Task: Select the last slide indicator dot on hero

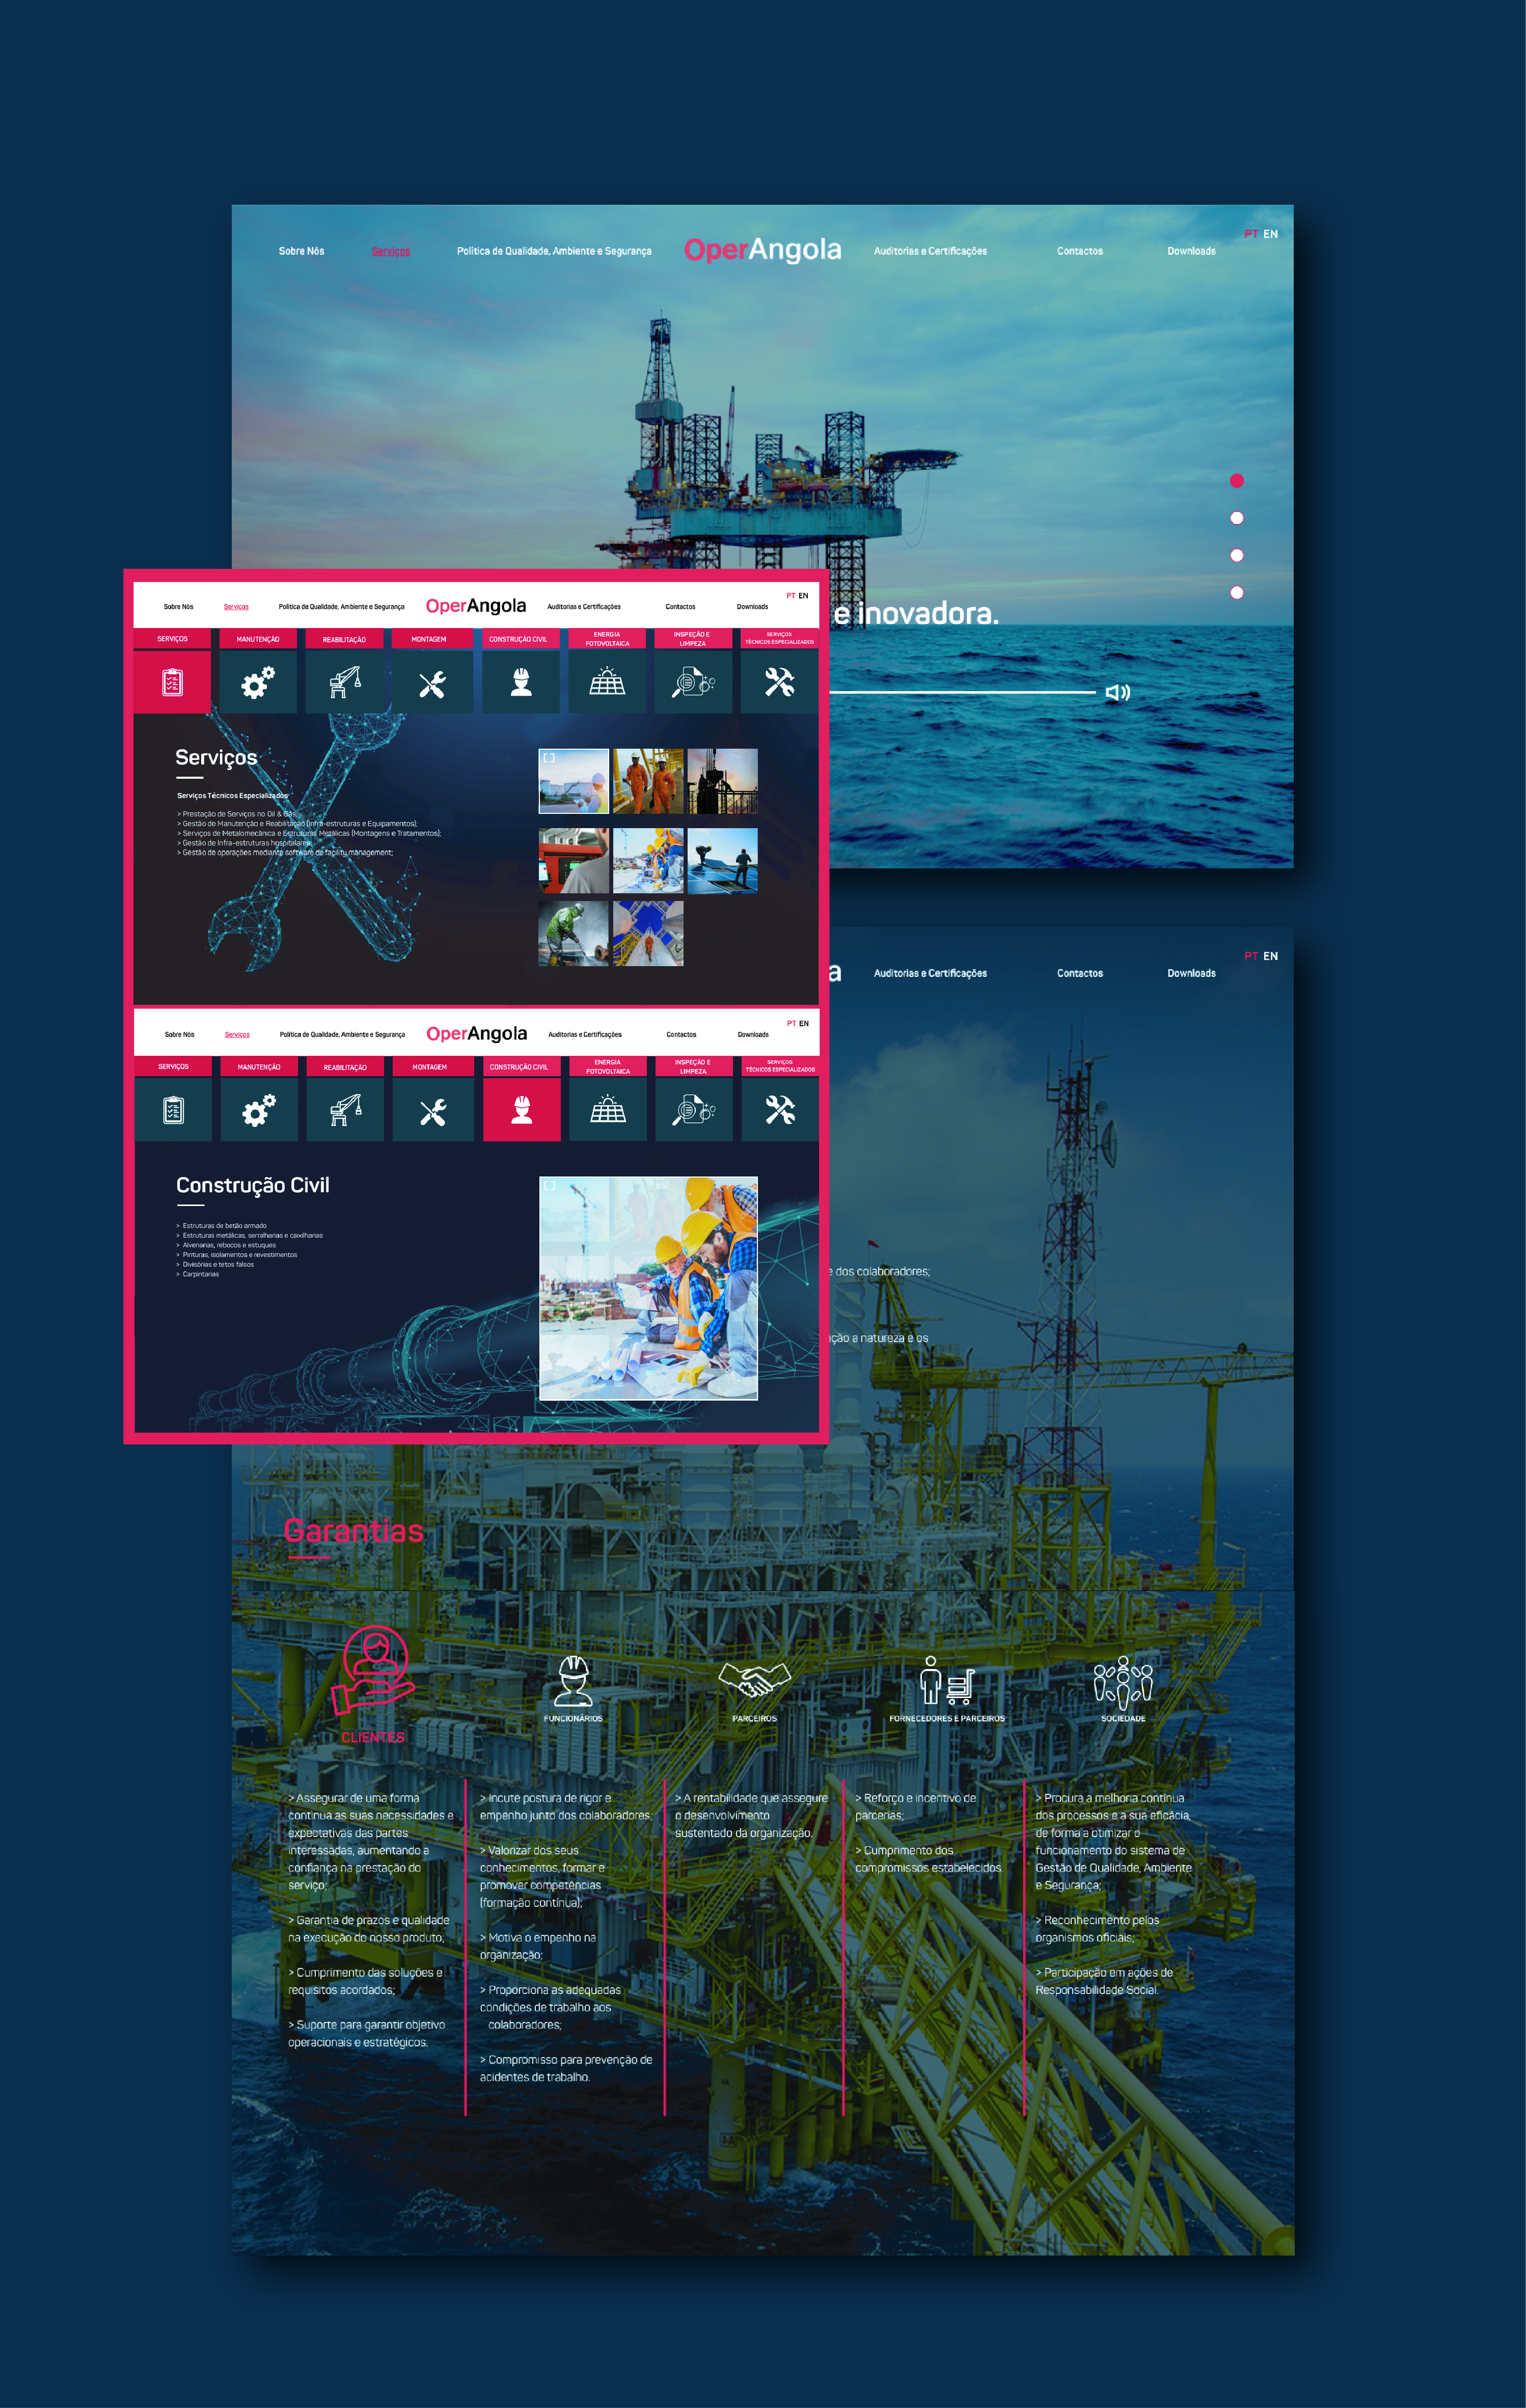Action: tap(1236, 593)
